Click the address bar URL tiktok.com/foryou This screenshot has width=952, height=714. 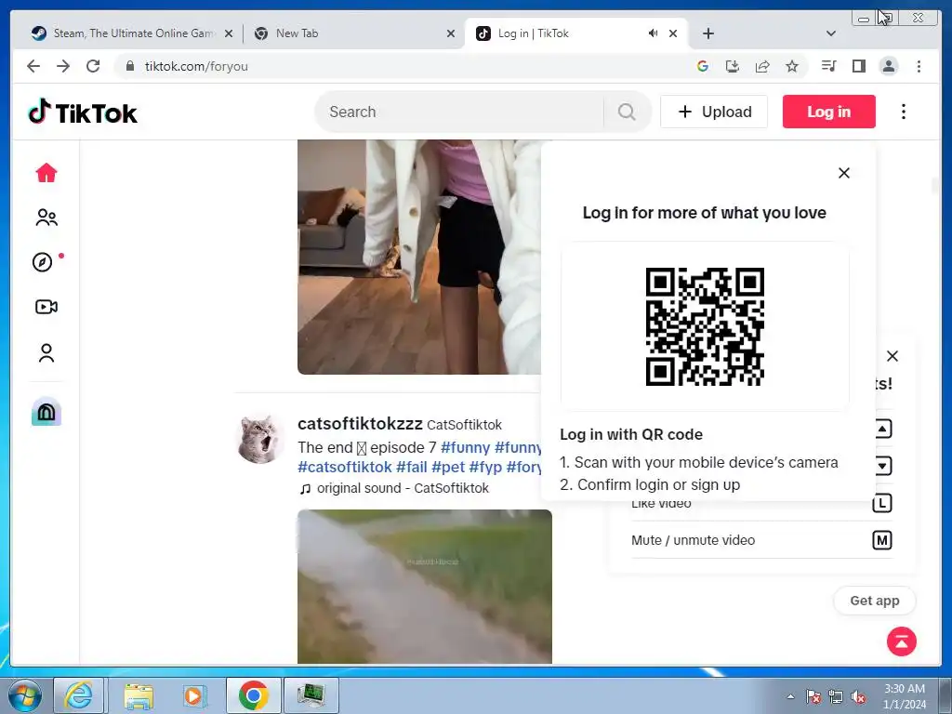coord(196,66)
